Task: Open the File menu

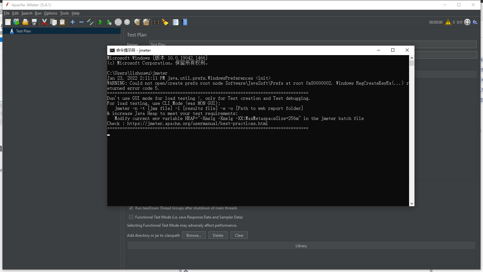Action: (x=7, y=13)
